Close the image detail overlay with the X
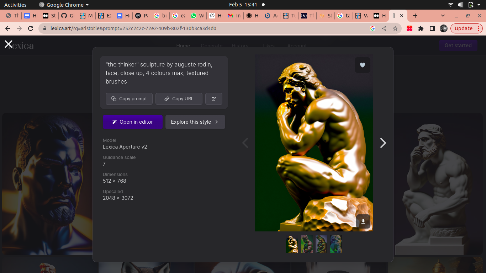Viewport: 486px width, 273px height. [9, 44]
